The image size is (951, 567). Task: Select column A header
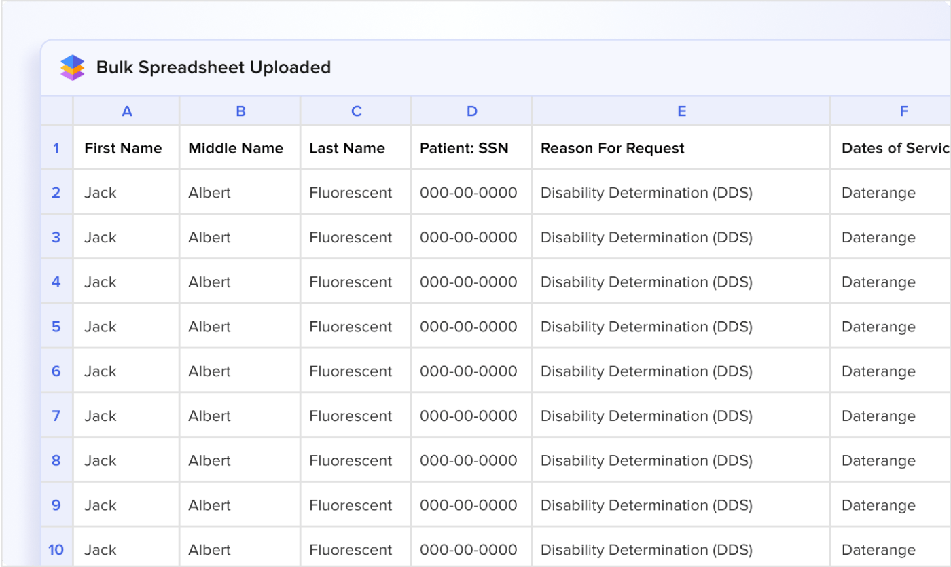pyautogui.click(x=126, y=111)
